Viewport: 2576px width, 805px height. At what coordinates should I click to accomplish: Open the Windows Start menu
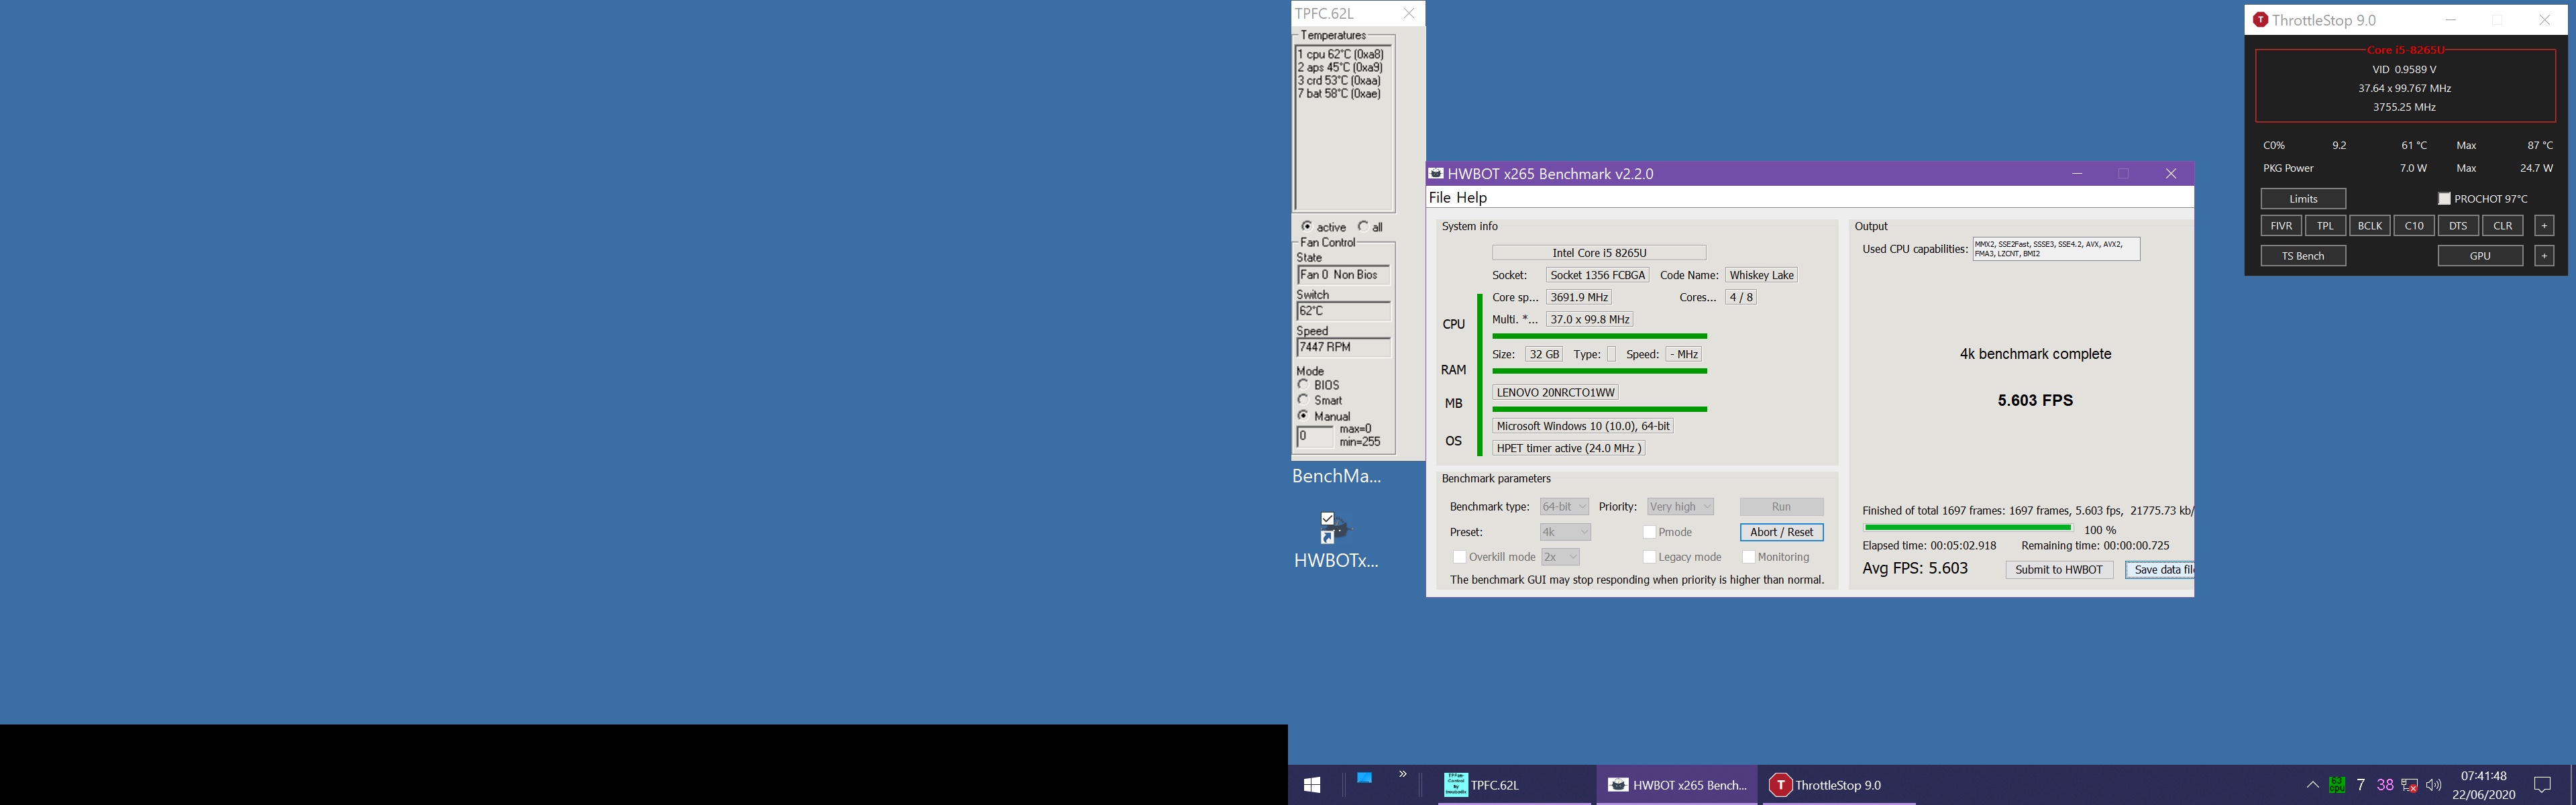1312,785
